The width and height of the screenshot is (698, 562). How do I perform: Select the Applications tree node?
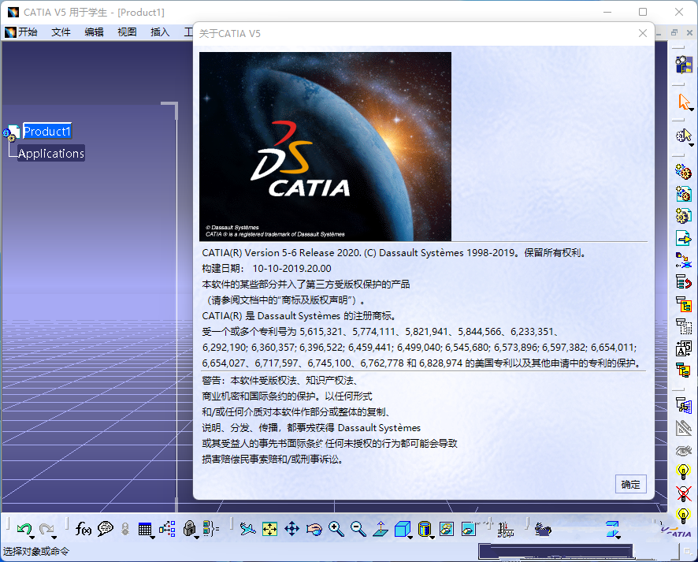tap(51, 153)
